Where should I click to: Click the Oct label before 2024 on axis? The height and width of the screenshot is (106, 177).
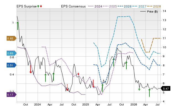coord(26,104)
